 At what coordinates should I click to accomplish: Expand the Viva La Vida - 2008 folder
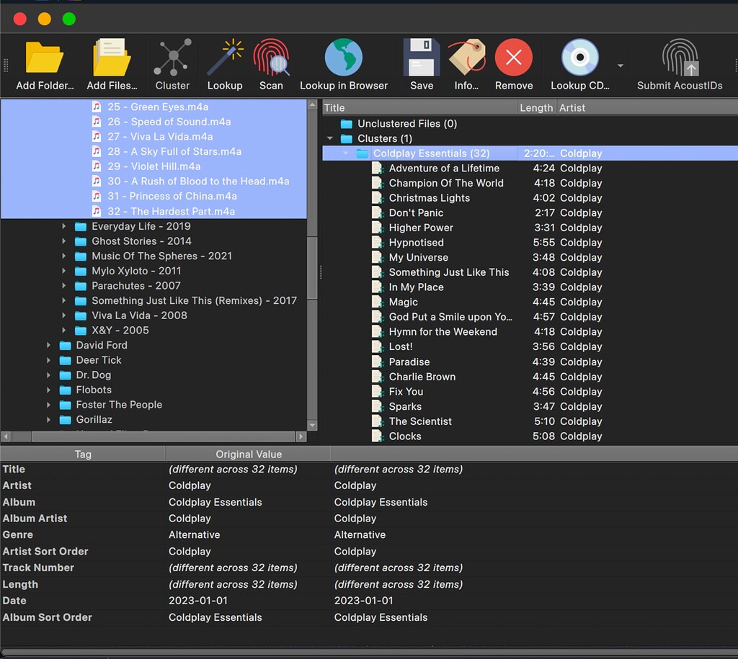pyautogui.click(x=63, y=315)
